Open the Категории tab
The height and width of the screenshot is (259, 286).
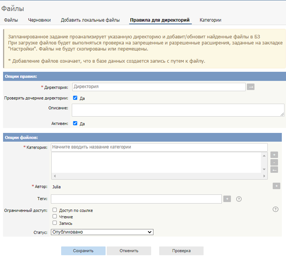pyautogui.click(x=210, y=20)
